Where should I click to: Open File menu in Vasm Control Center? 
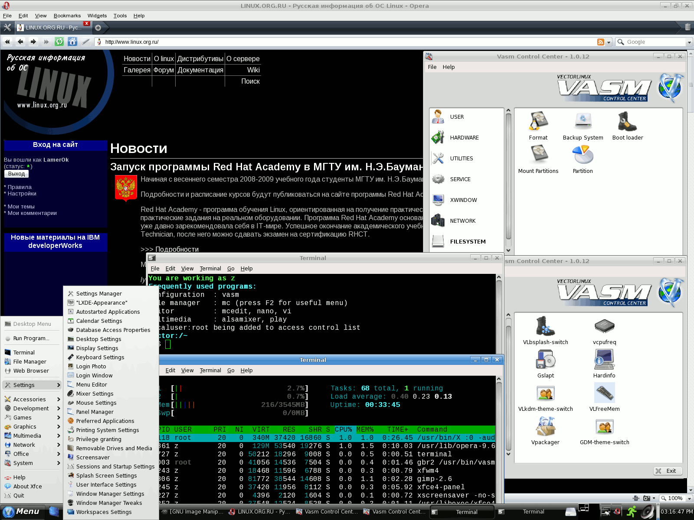[432, 67]
